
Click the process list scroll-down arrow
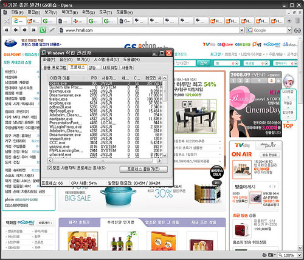(165, 155)
